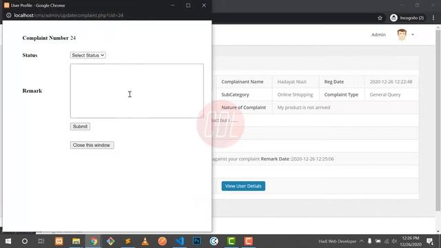Screen dimensions: 441x248
Task: Open the taskbar clock and date
Action: tap(411, 241)
